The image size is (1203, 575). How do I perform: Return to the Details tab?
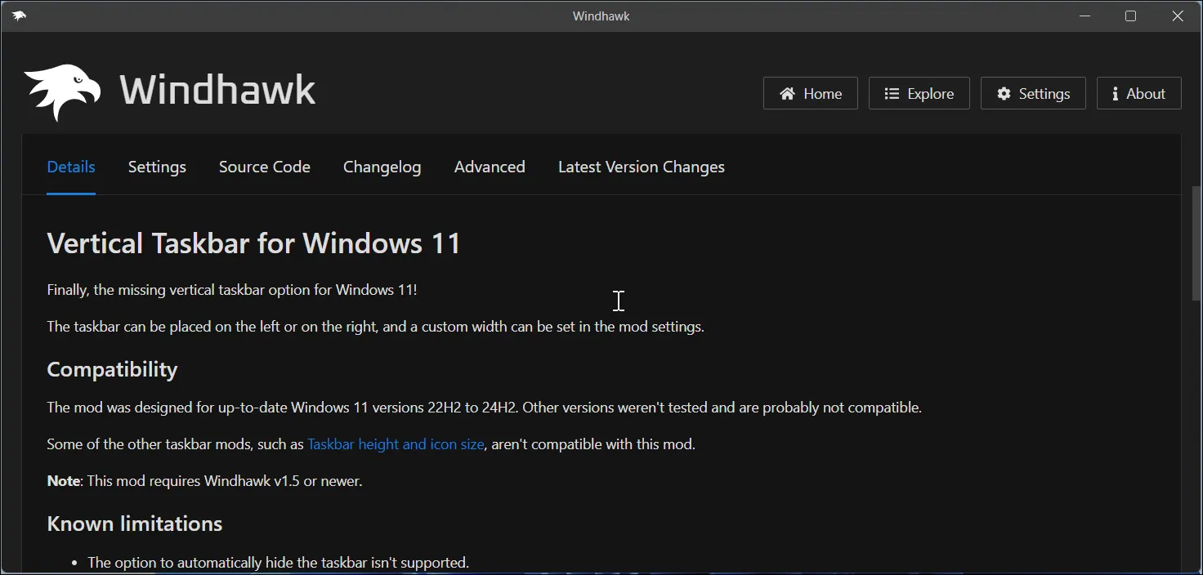(x=71, y=167)
